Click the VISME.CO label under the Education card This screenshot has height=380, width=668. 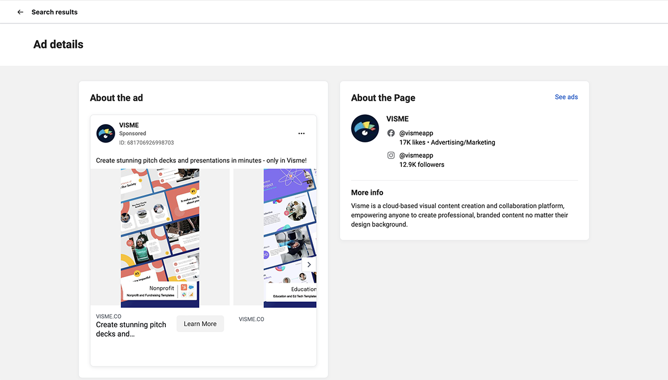pos(252,319)
